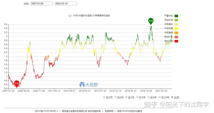
Task: Click the 0.4 y-axis value
Action: click(5, 88)
